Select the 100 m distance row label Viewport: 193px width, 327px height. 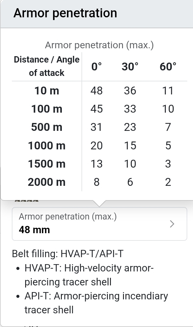47,109
